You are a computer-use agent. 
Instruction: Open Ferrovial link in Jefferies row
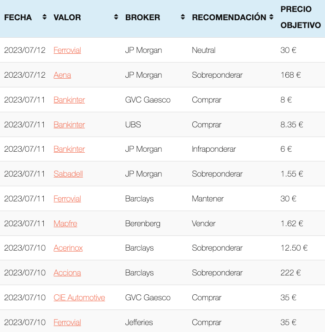tap(67, 322)
